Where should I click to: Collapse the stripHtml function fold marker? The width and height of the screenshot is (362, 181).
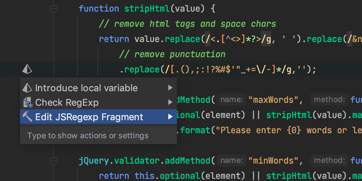point(54,9)
